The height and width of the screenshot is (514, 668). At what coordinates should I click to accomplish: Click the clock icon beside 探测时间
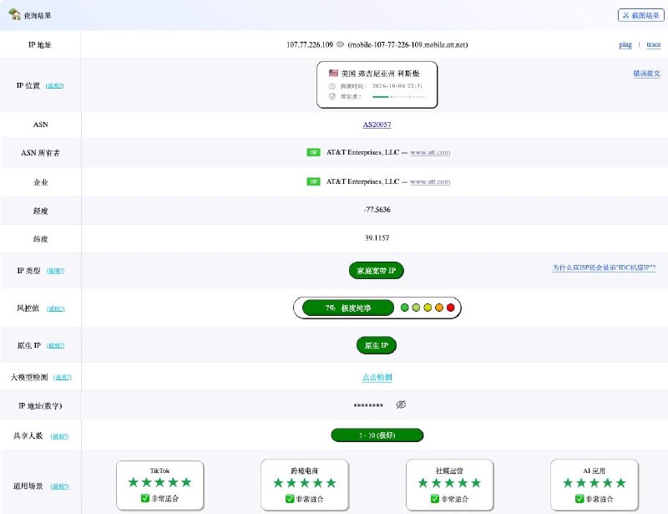click(332, 86)
